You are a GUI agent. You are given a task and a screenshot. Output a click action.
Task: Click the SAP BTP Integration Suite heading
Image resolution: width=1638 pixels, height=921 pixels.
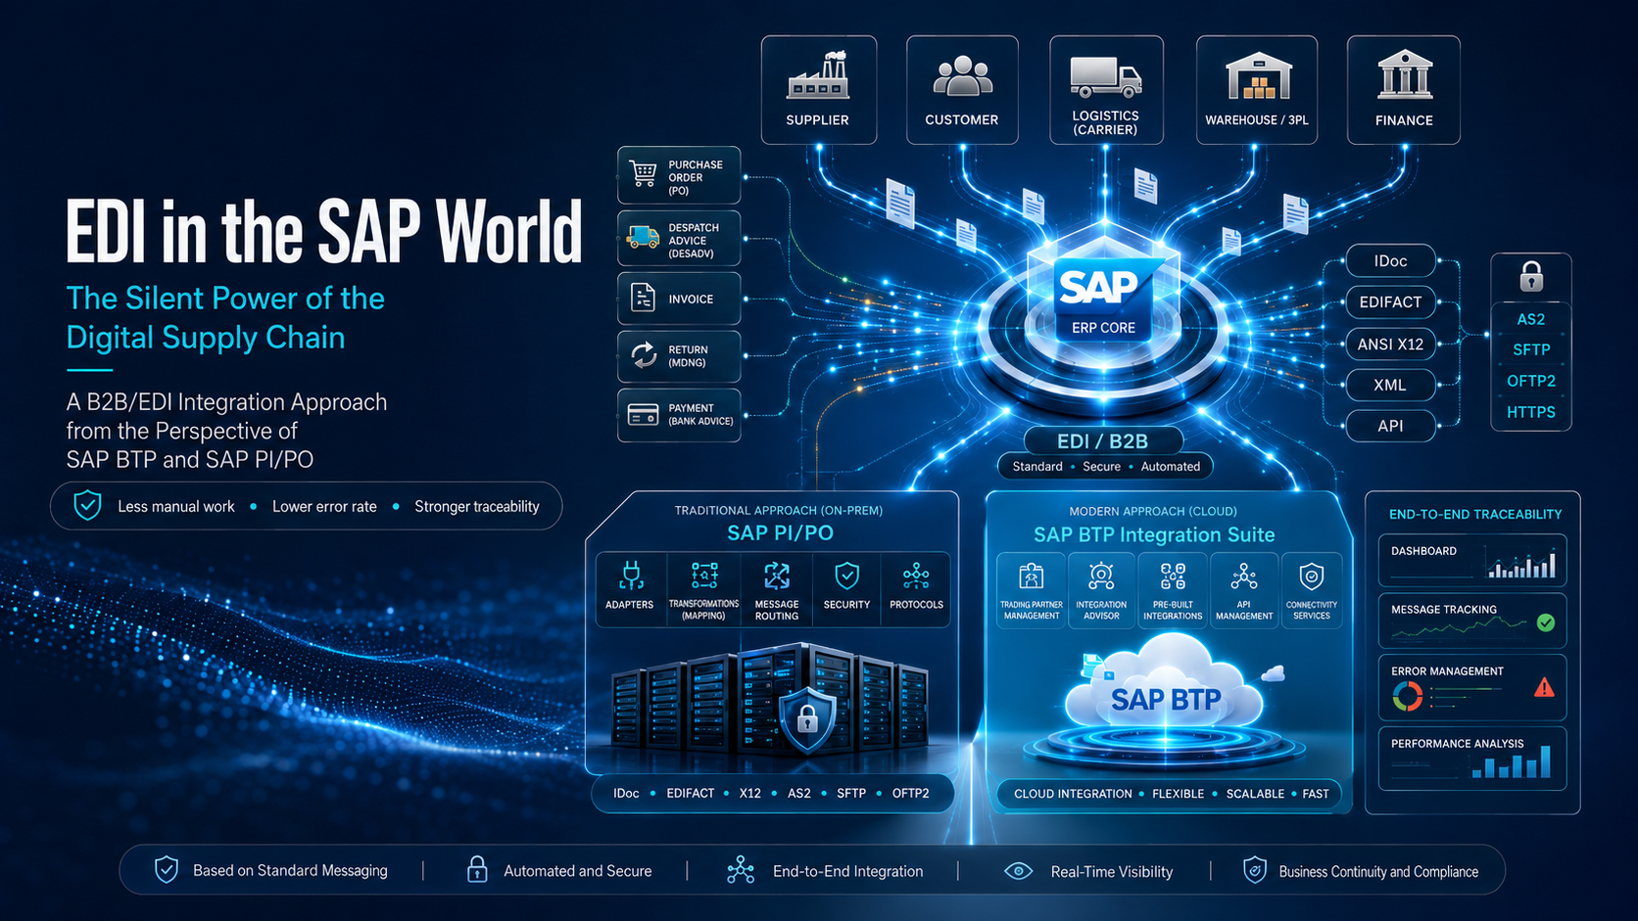pyautogui.click(x=1154, y=534)
